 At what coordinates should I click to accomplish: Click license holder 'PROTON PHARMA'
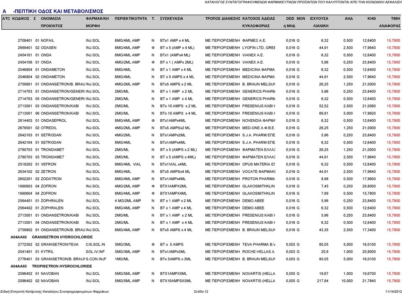pyautogui.click(x=258, y=179)
